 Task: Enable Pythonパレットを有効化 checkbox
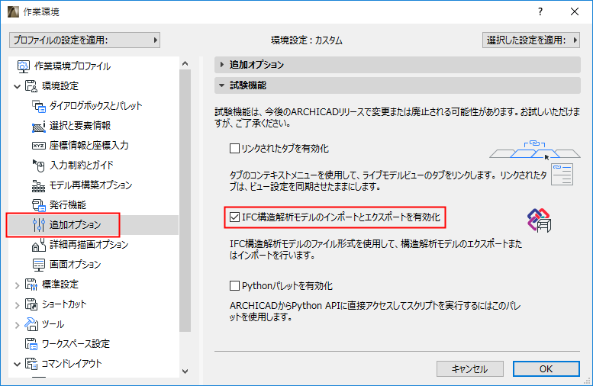coord(234,285)
